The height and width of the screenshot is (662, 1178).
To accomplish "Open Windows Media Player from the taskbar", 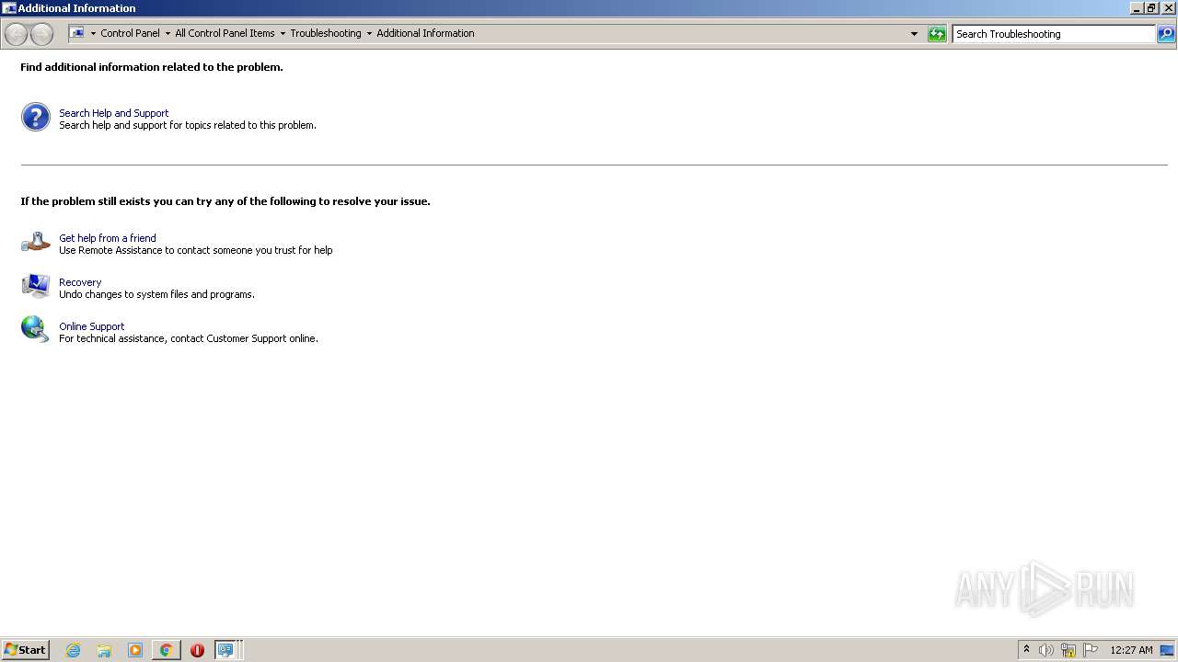I will 135,650.
